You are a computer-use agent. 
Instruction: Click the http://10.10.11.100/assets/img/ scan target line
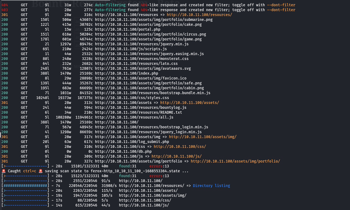153,195
